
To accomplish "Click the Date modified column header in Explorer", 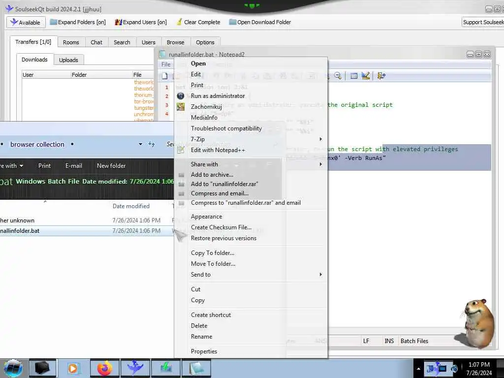I will (131, 206).
